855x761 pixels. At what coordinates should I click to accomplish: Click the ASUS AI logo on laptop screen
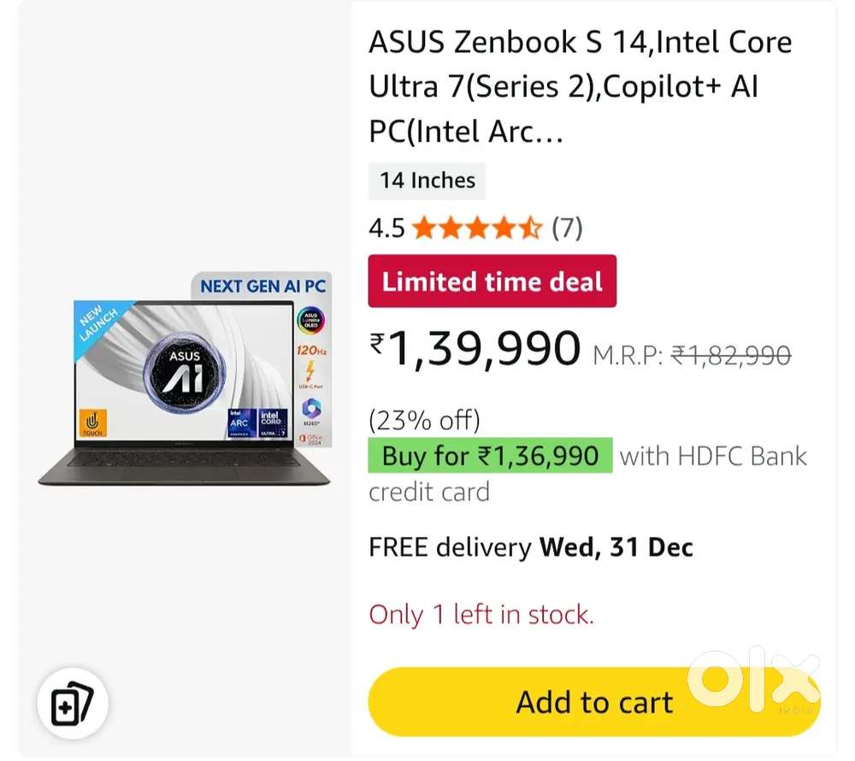pos(184,369)
